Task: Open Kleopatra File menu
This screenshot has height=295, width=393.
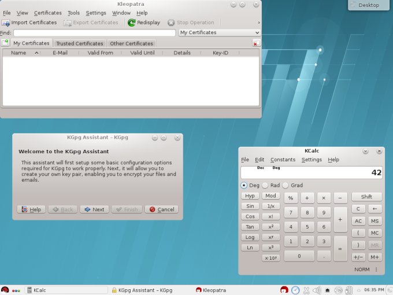Action: [6, 13]
